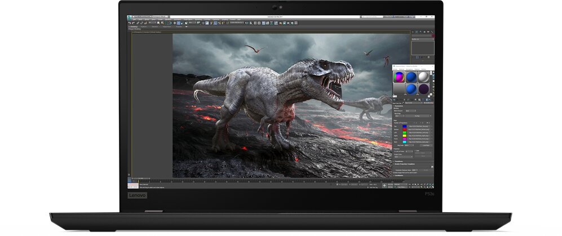Viewport: 562px width, 236px height.
Task: Click the cyan Back color swatch
Action: point(405,142)
